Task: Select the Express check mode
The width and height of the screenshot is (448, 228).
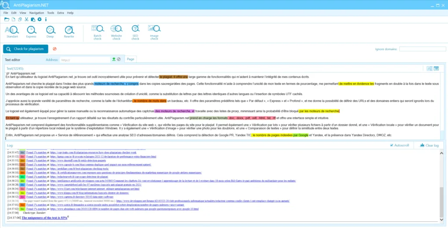Action: pyautogui.click(x=31, y=32)
